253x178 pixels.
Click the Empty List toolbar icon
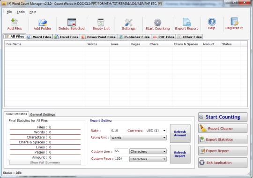[101, 23]
